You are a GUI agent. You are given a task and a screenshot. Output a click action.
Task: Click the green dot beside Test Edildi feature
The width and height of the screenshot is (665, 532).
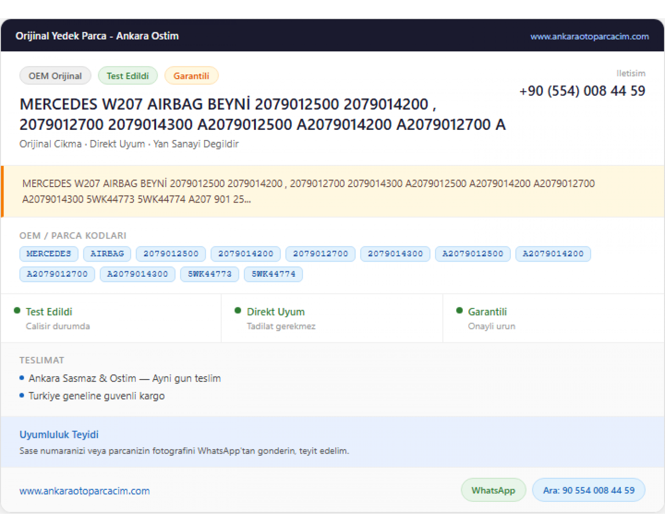[x=17, y=311]
